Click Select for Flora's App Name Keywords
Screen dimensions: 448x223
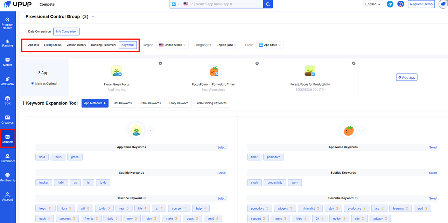click(x=222, y=148)
